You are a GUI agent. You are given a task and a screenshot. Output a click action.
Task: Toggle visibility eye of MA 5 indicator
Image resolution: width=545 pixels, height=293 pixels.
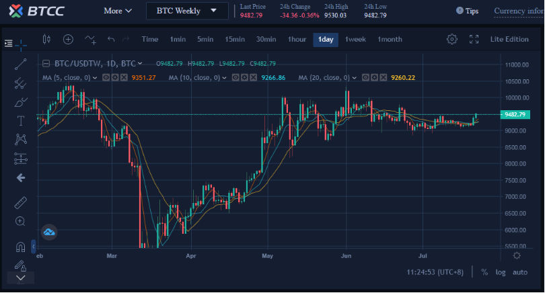(106, 77)
